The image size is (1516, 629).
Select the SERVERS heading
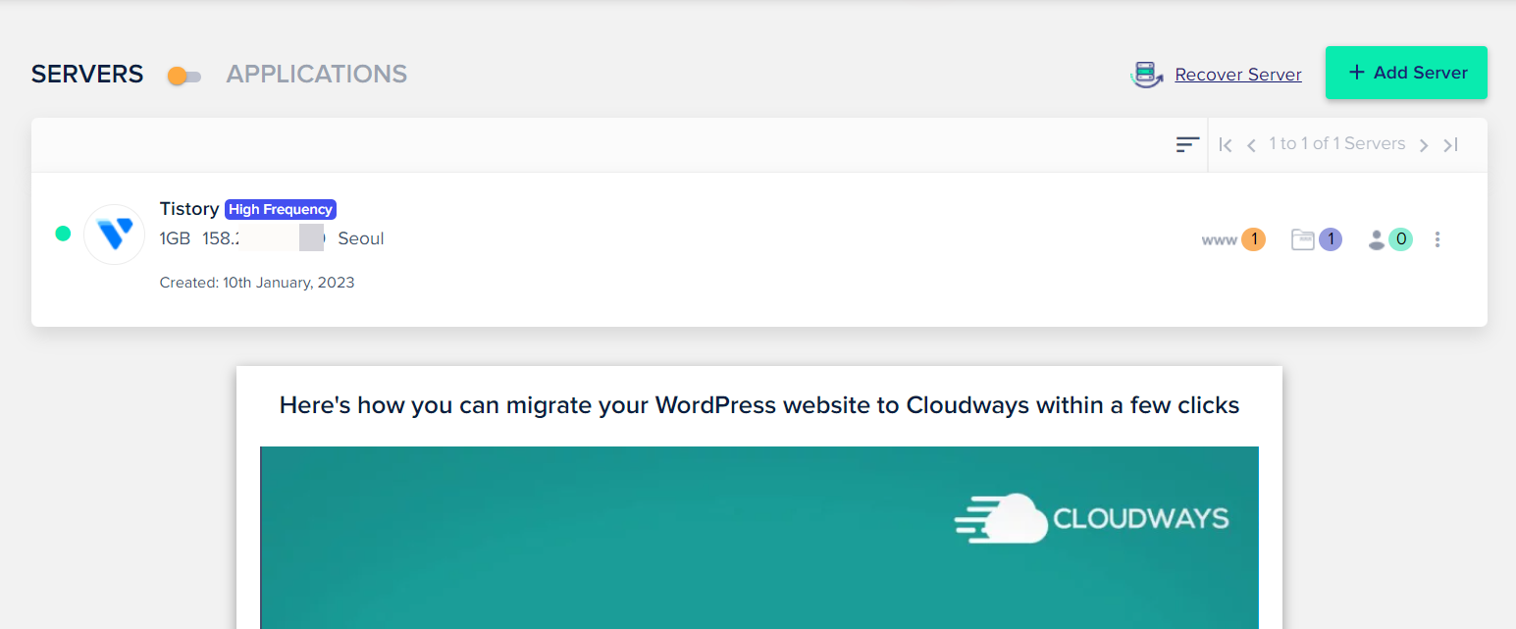click(87, 74)
